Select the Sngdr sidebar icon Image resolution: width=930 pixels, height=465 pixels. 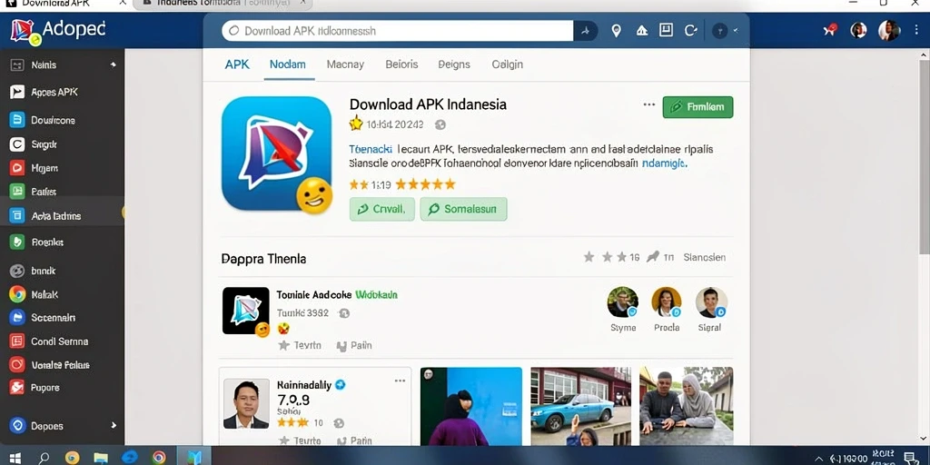pyautogui.click(x=17, y=144)
